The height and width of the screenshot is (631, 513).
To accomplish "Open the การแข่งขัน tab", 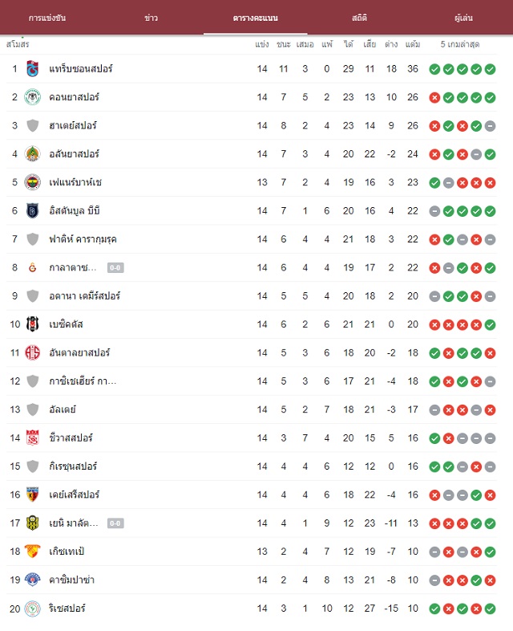I will (47, 18).
